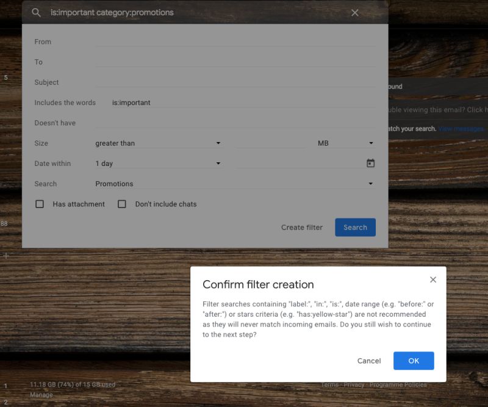Cancel the filter creation confirmation
The width and height of the screenshot is (488, 407).
click(x=368, y=361)
